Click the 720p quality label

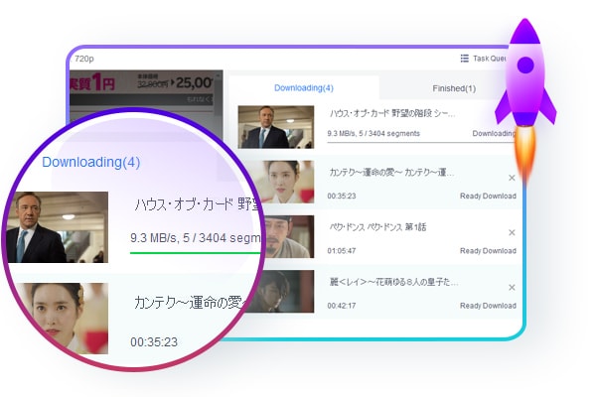coord(84,59)
